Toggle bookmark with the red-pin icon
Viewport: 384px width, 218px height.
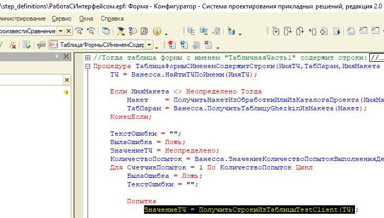click(x=171, y=45)
